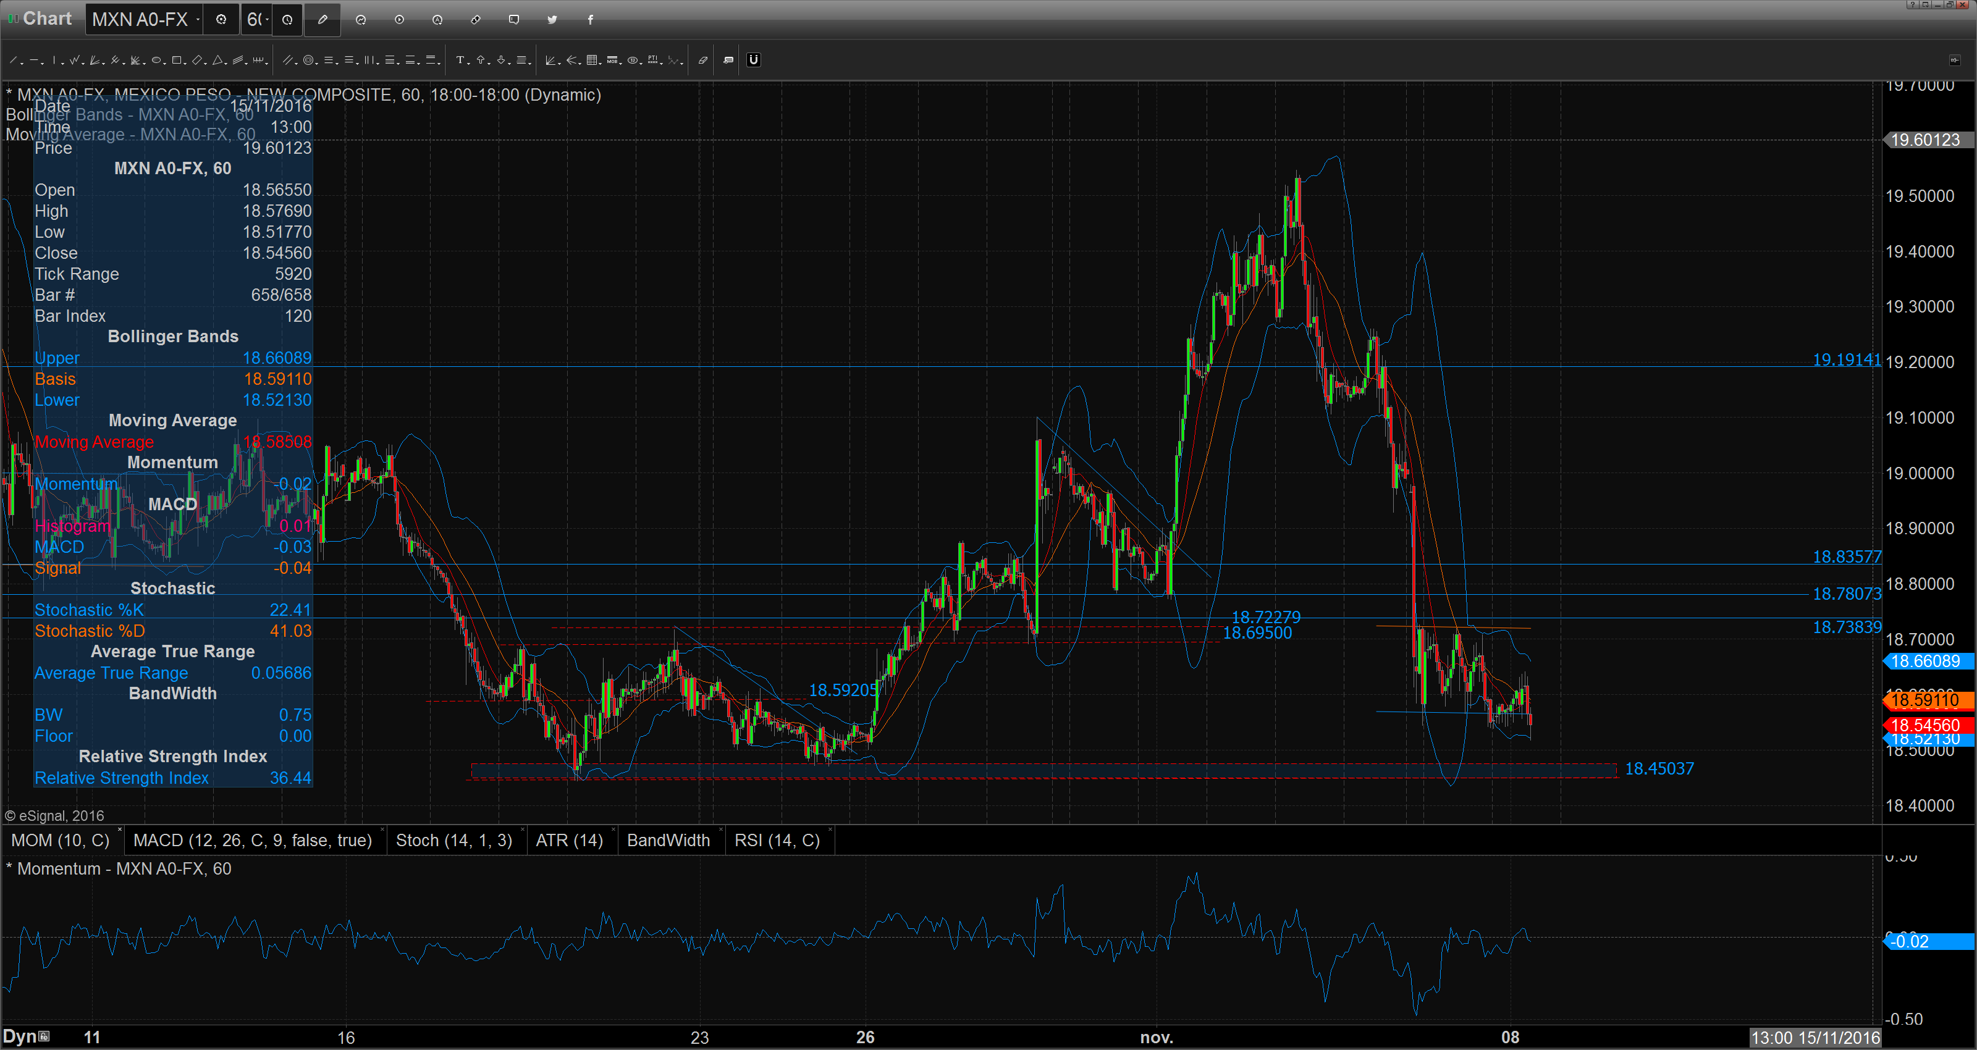Expand the parallel lines tool dropdown arrow
This screenshot has height=1050, width=1977.
pos(297,63)
